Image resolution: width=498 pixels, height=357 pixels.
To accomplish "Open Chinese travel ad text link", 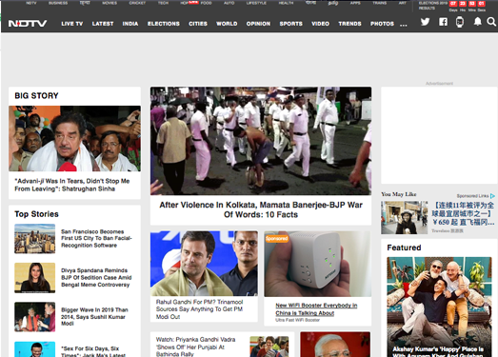I will pos(463,213).
